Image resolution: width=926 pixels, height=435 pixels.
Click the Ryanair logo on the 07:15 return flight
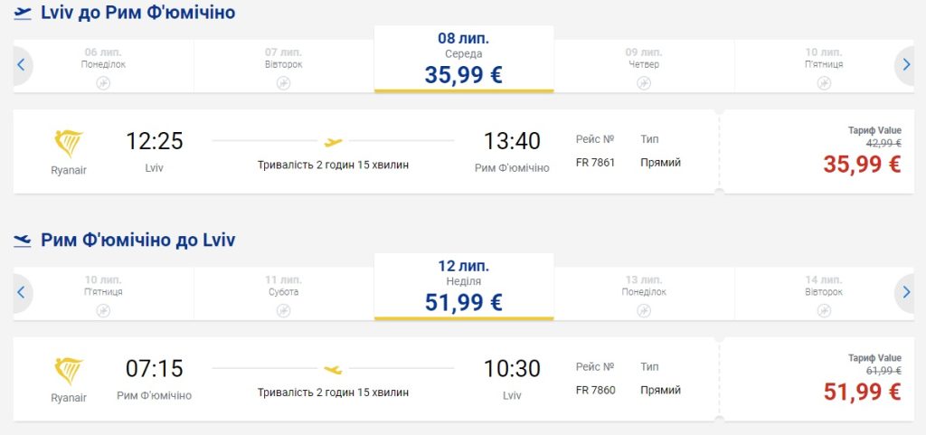69,371
